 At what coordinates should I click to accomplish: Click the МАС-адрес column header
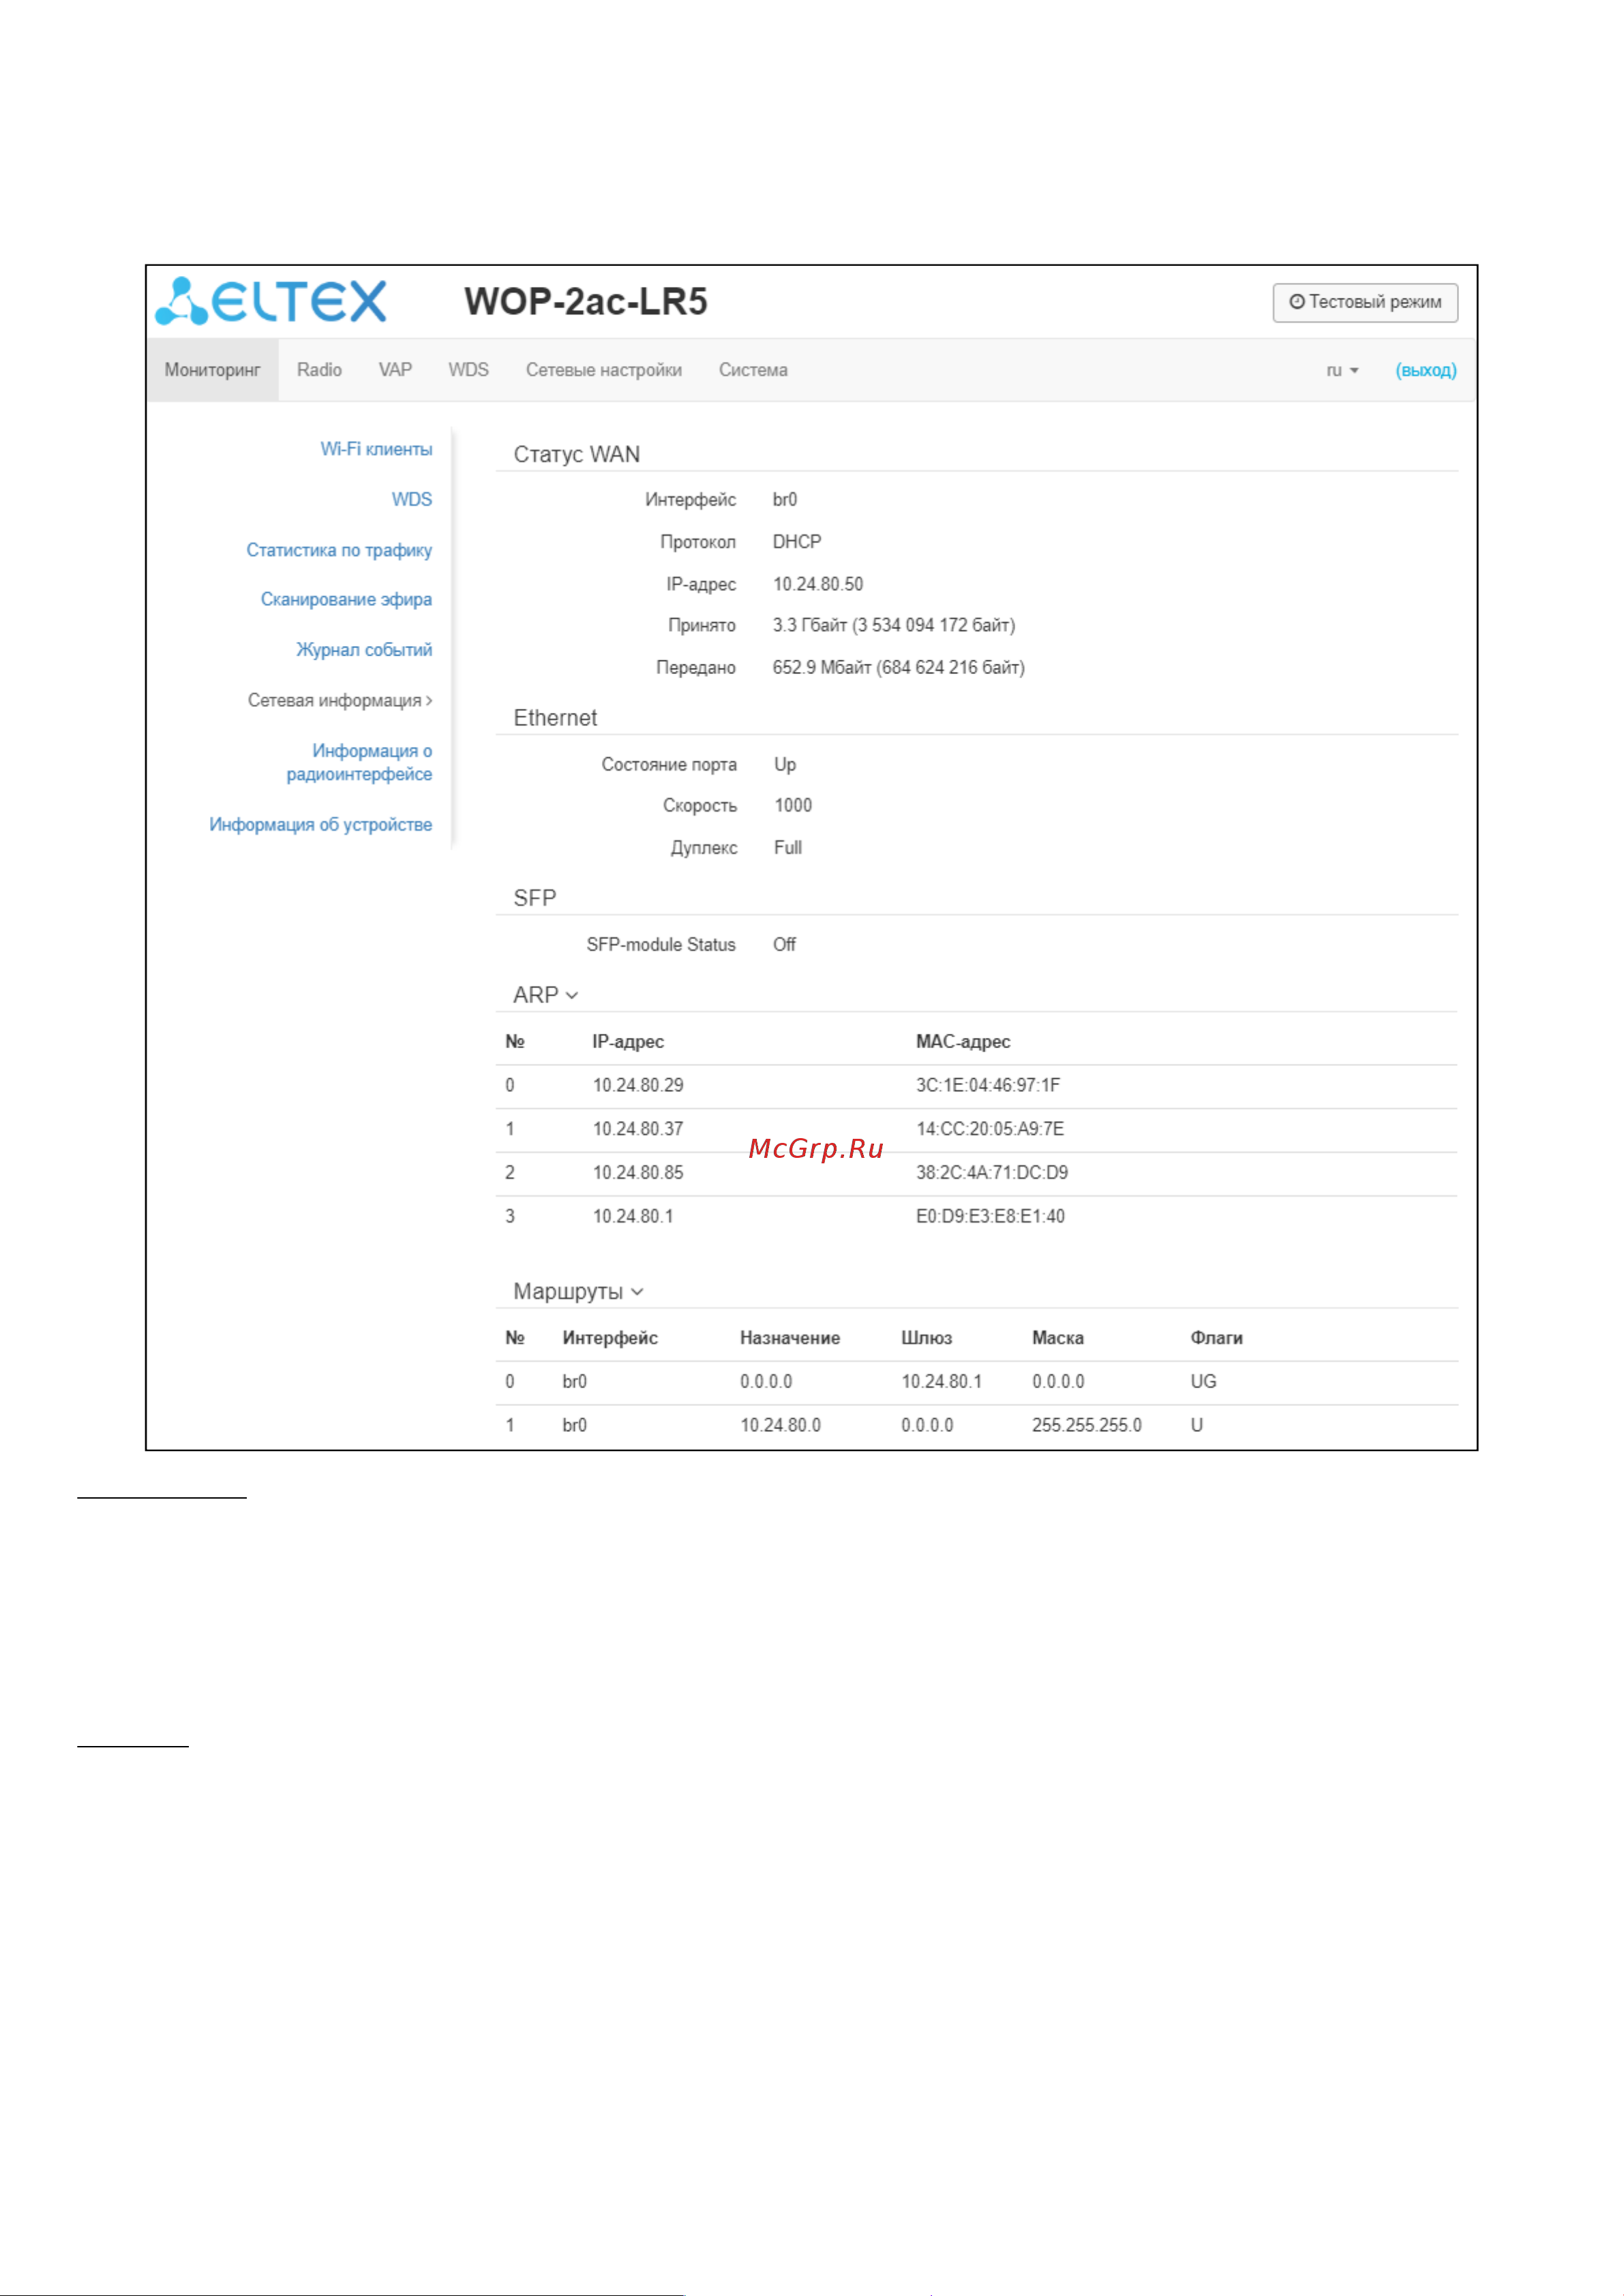pyautogui.click(x=963, y=1042)
